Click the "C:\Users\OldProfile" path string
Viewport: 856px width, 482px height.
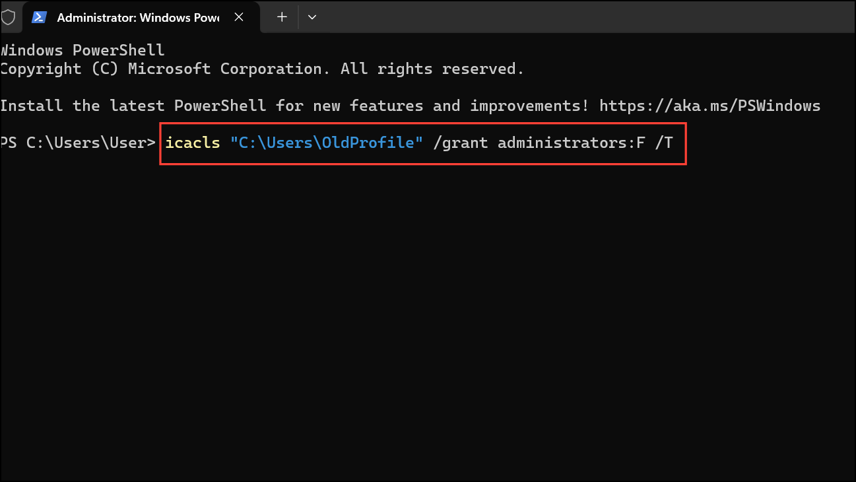tap(326, 143)
